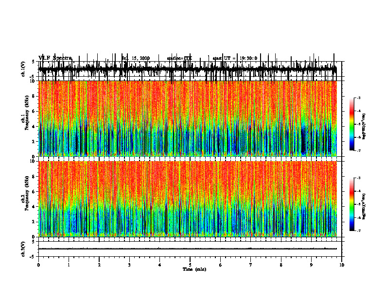This screenshot has width=385, height=297.
Task: Click the '-5' volt tick of ch.3 waveform
Action: coord(33,257)
